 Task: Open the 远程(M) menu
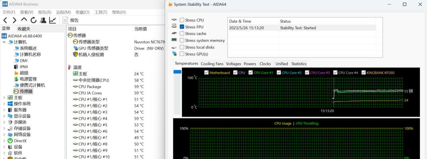click(63, 12)
